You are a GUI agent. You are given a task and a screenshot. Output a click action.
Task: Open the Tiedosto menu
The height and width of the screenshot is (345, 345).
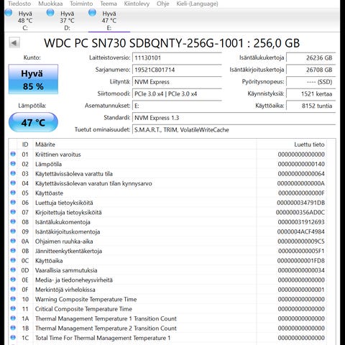[x=19, y=4]
